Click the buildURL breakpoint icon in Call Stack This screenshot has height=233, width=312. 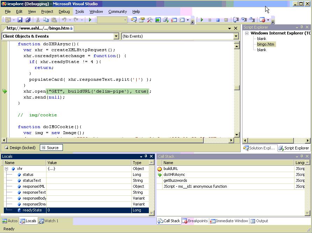[x=160, y=169]
